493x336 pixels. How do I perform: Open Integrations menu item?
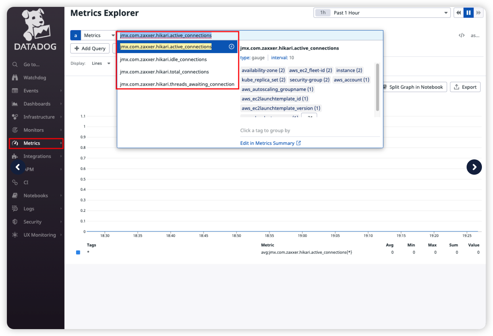click(37, 156)
